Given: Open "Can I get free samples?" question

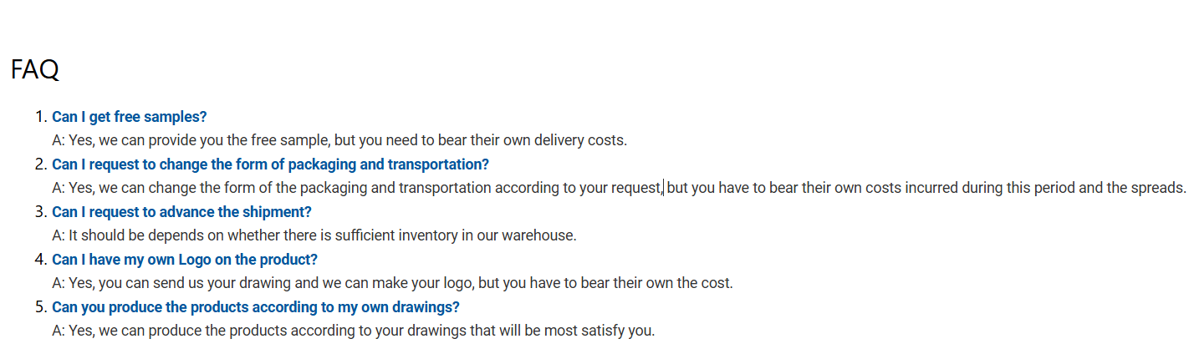Looking at the screenshot, I should coord(129,117).
